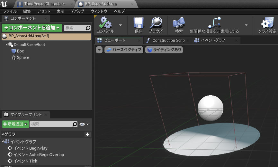This screenshot has width=278, height=167.
Task: Select the Sphere component
Action: [23, 58]
